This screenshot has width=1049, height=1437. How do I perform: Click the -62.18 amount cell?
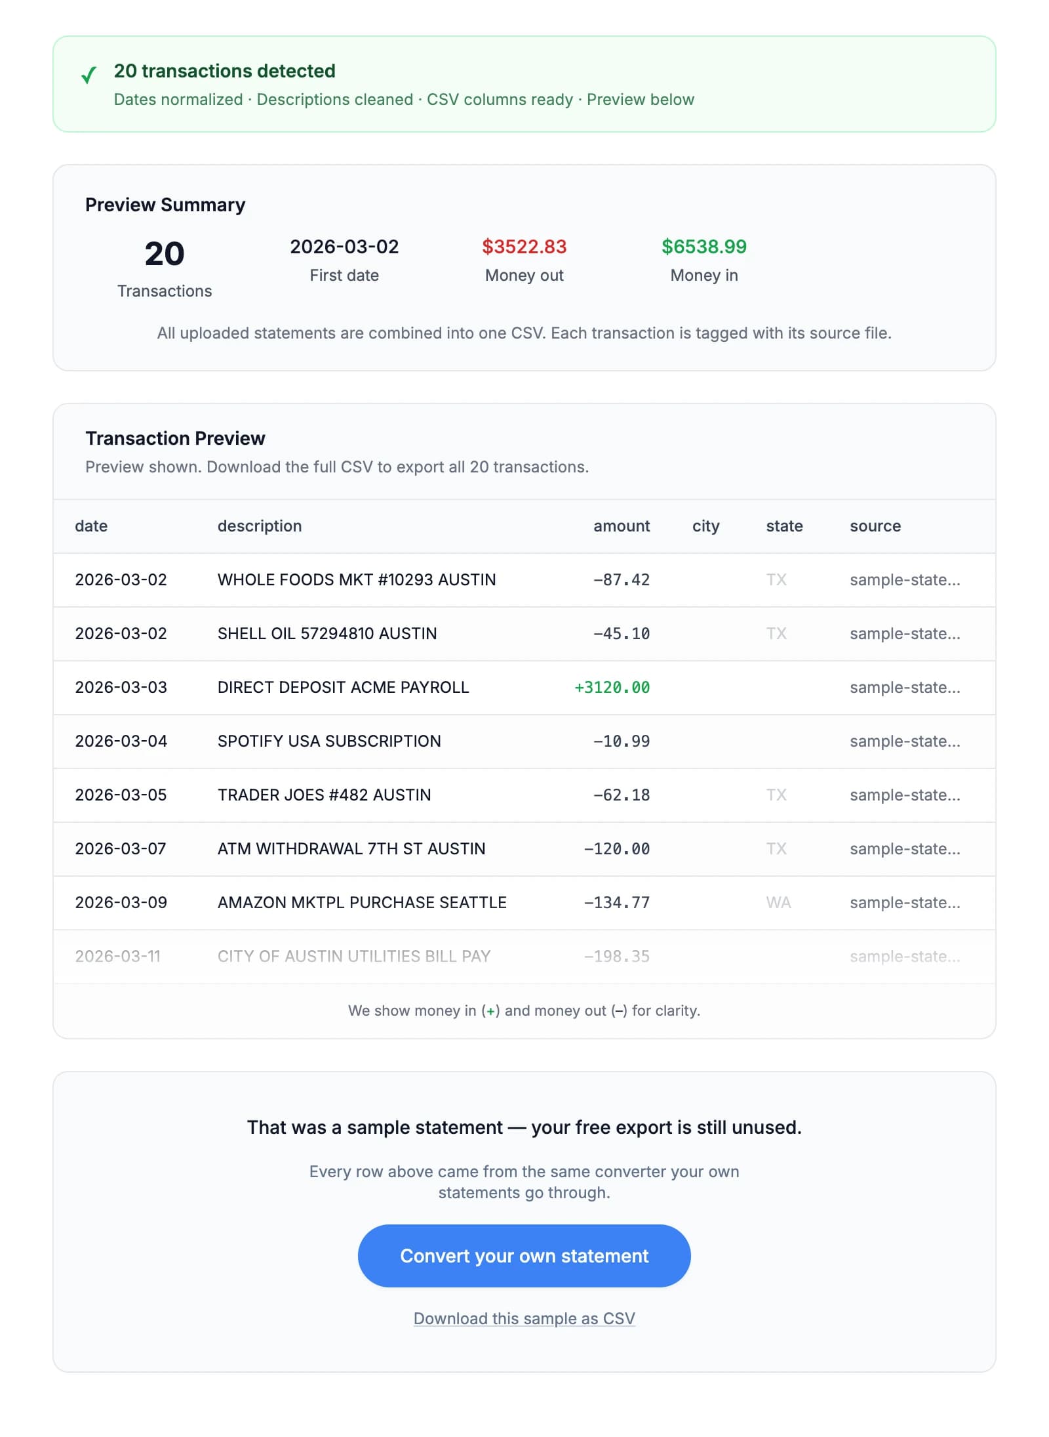[622, 795]
